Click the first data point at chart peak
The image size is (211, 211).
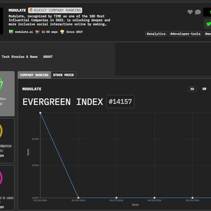pos(40,113)
